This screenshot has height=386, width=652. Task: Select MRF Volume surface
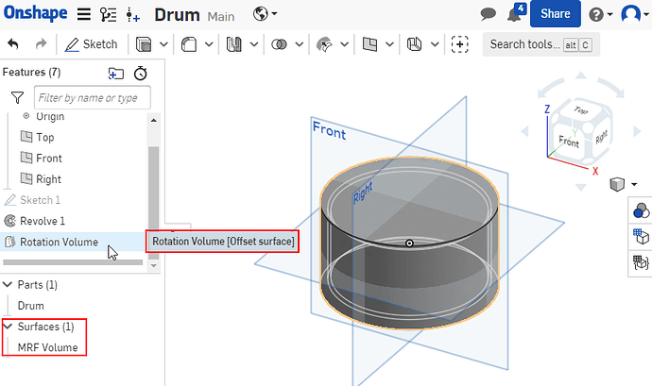pyautogui.click(x=47, y=347)
